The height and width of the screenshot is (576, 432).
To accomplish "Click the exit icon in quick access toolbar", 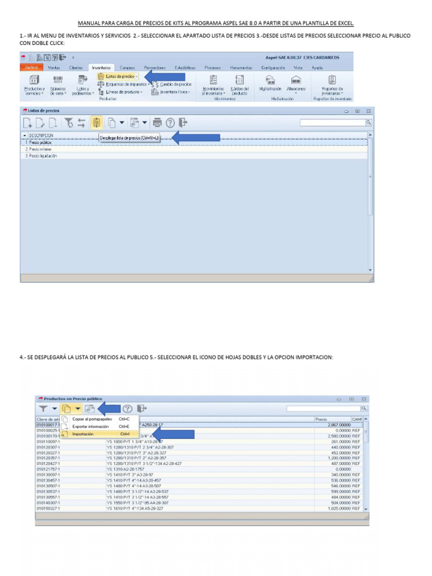I will (x=63, y=57).
